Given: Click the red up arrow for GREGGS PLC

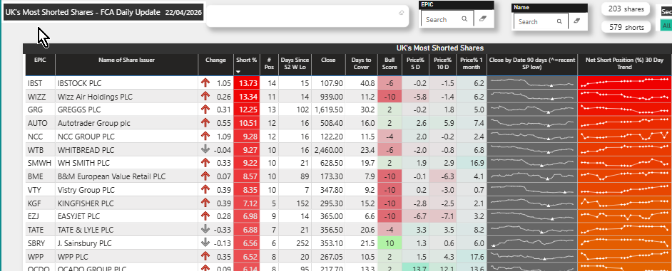Looking at the screenshot, I should [x=205, y=110].
